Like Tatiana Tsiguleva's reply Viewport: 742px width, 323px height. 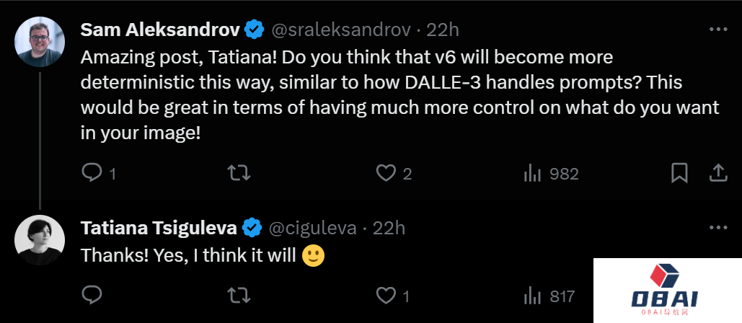(x=387, y=296)
